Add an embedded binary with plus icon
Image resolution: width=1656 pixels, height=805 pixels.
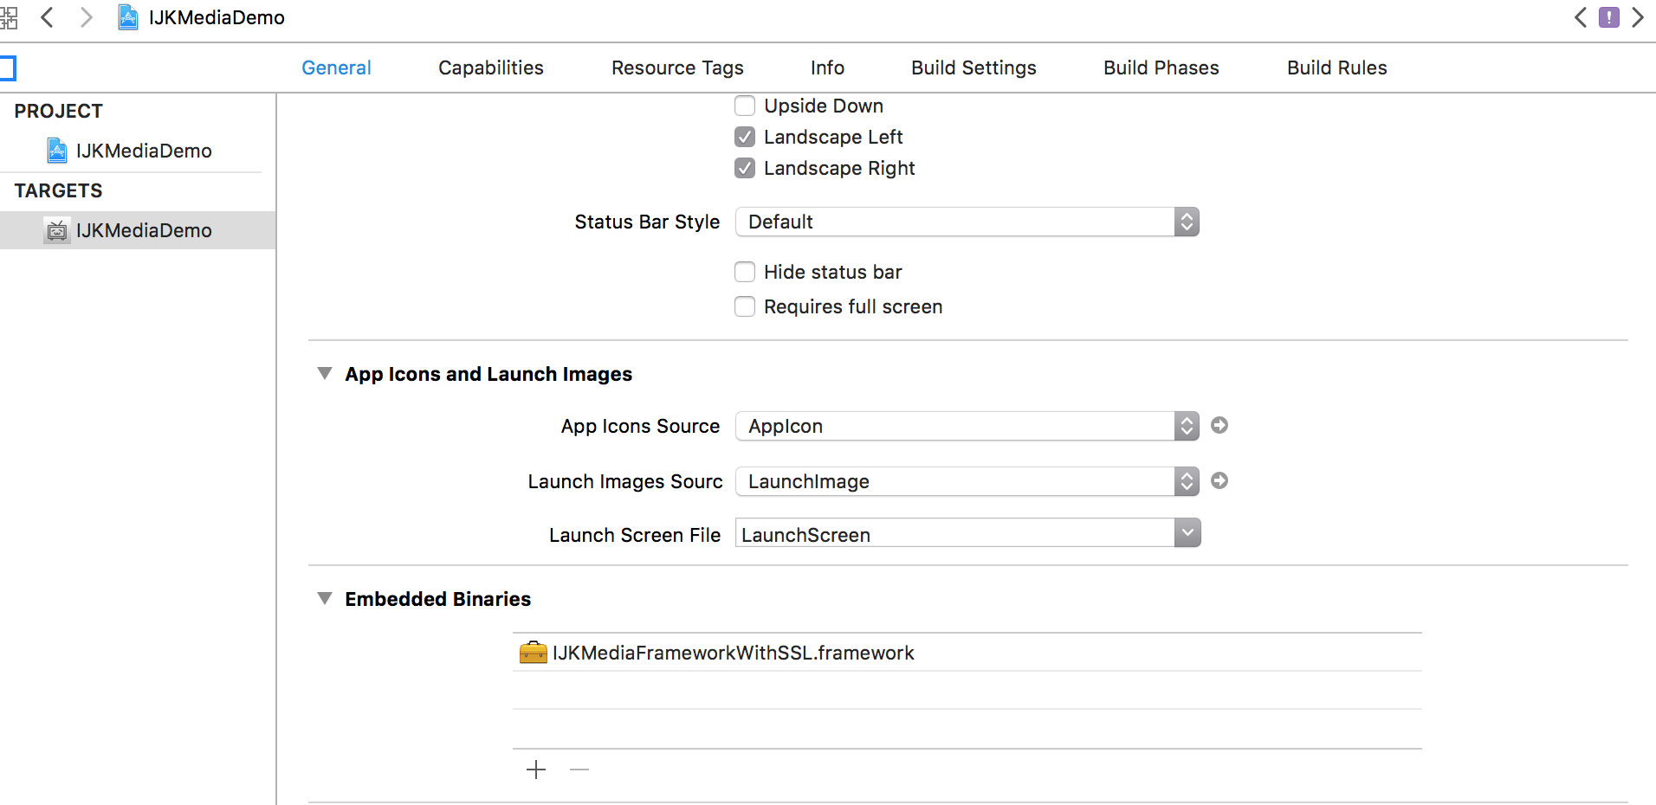[x=536, y=770]
